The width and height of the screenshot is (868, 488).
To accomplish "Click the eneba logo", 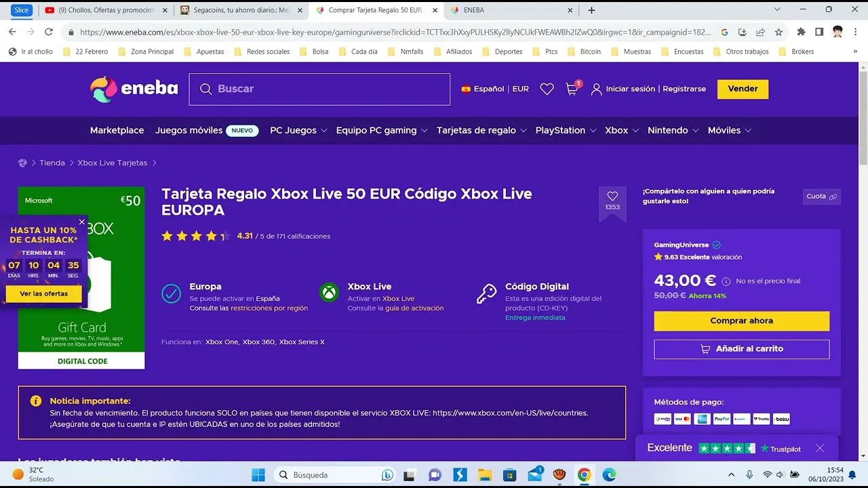I will point(134,89).
